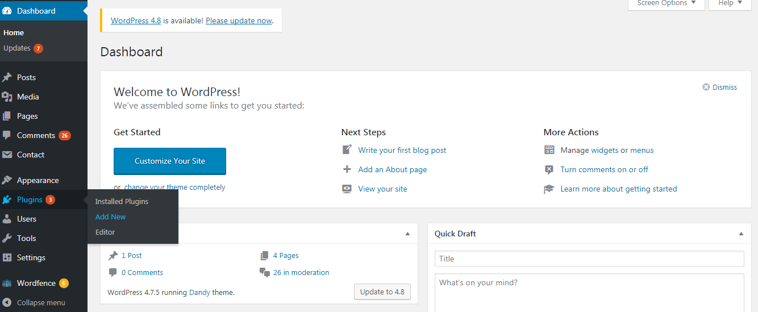This screenshot has height=312, width=758.
Task: Open the 26 in moderation link
Action: (x=301, y=272)
